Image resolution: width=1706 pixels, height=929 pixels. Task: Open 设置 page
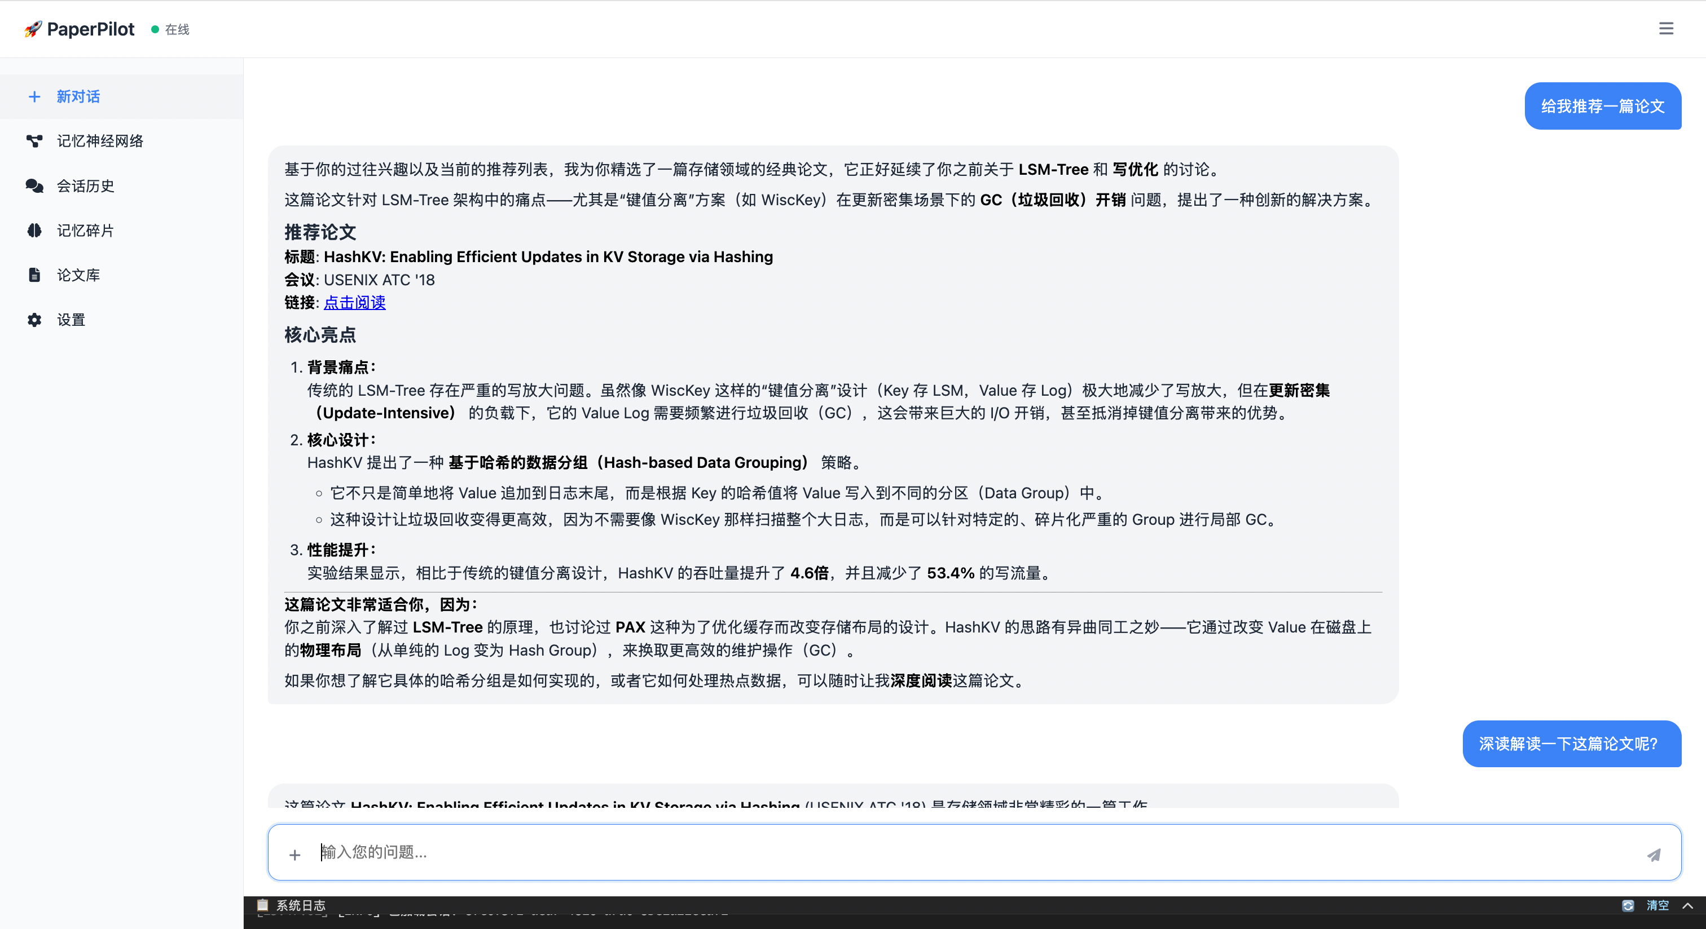[122, 320]
